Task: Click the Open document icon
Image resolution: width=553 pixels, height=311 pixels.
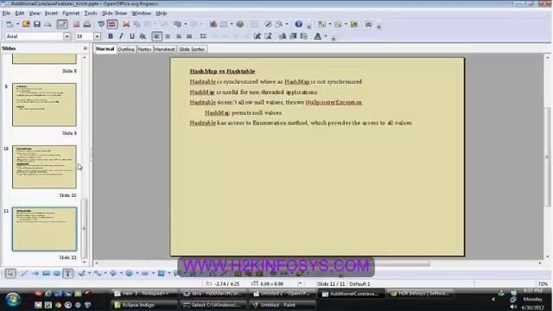Action: [26, 24]
